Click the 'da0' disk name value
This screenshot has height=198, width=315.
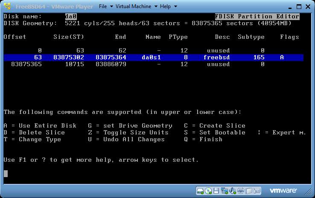[x=71, y=17]
